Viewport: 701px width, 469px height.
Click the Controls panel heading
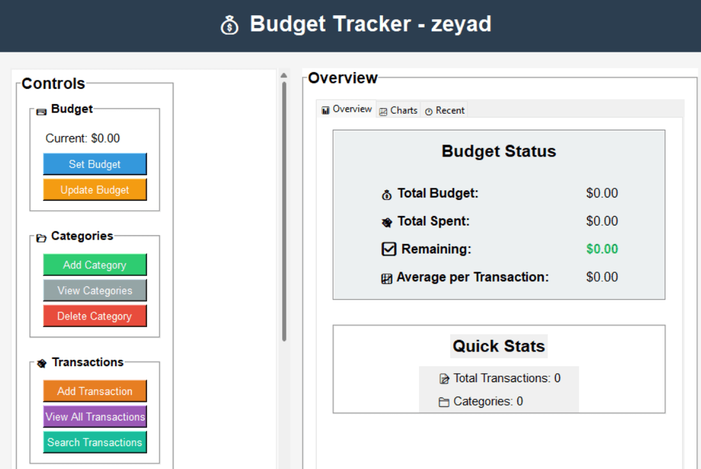pos(53,84)
